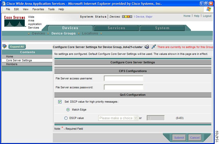The height and width of the screenshot is (144, 219).
Task: Click the Cancel button
Action: 195,138
